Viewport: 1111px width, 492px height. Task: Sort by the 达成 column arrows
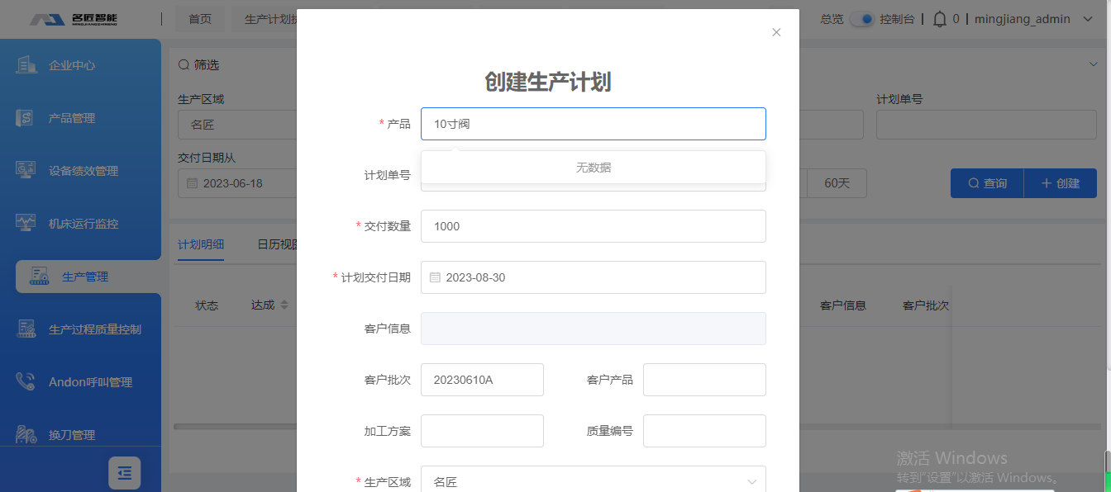click(284, 305)
